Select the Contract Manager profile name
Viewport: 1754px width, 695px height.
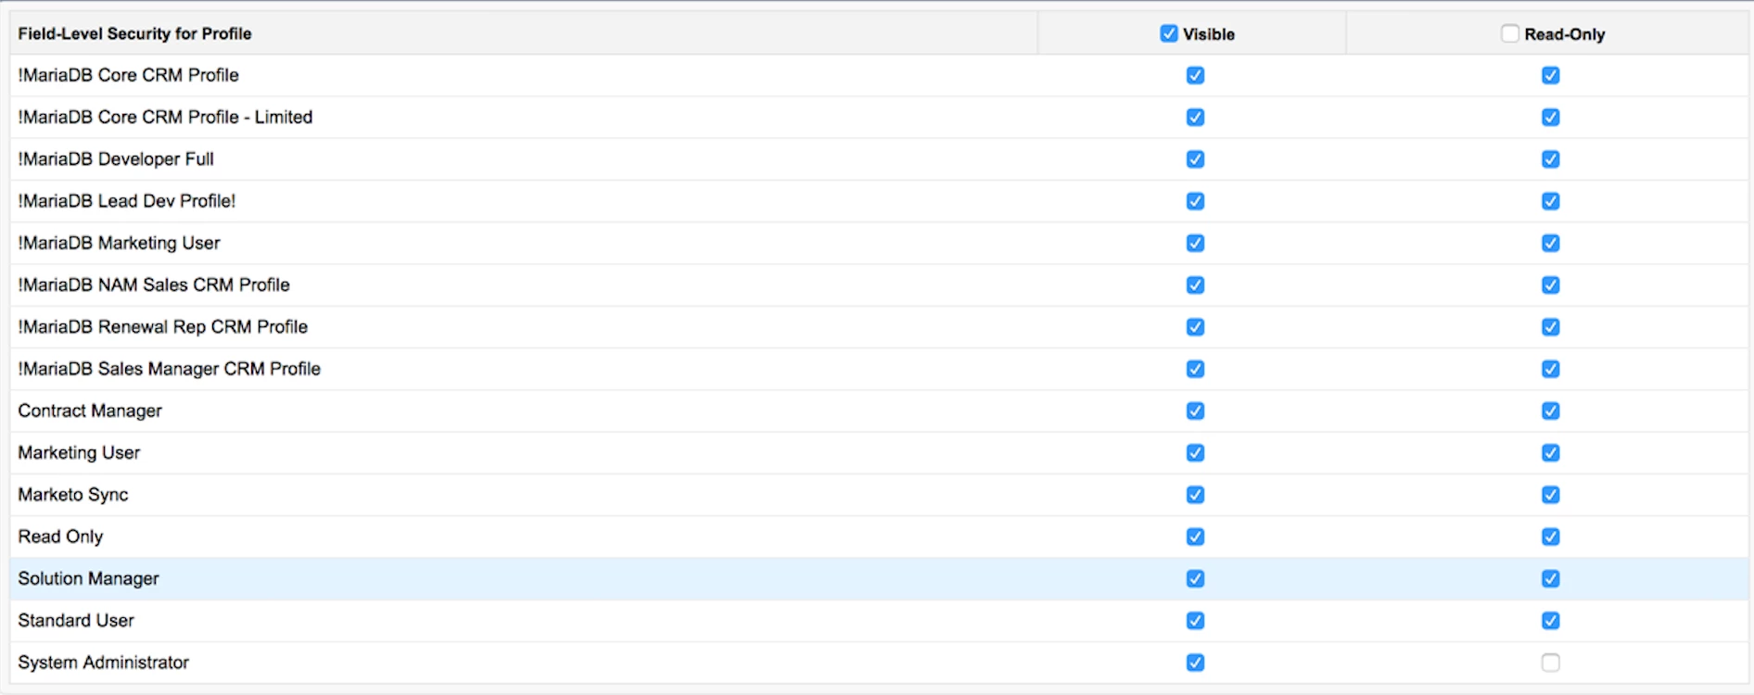(x=90, y=411)
